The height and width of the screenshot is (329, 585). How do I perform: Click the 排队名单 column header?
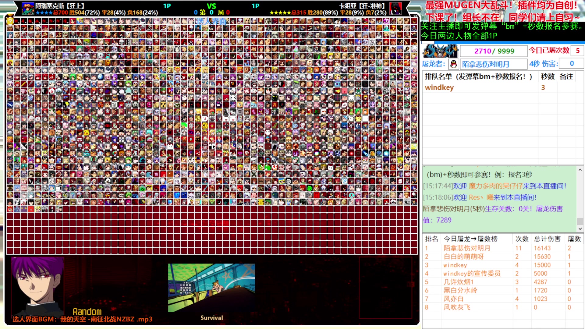[x=478, y=76]
